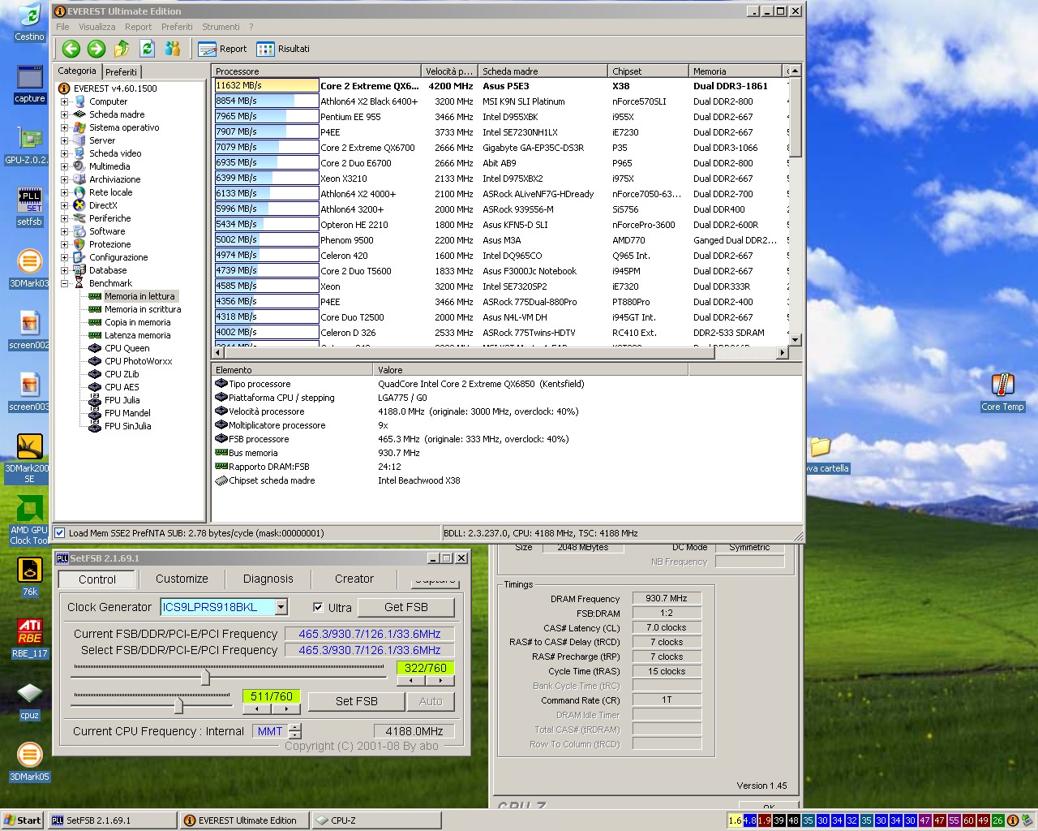Open the Report toolbar button
Viewport: 1038px width, 831px height.
[223, 49]
